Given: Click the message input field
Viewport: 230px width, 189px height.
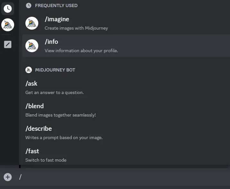Looking at the screenshot, I should pyautogui.click(x=122, y=177).
